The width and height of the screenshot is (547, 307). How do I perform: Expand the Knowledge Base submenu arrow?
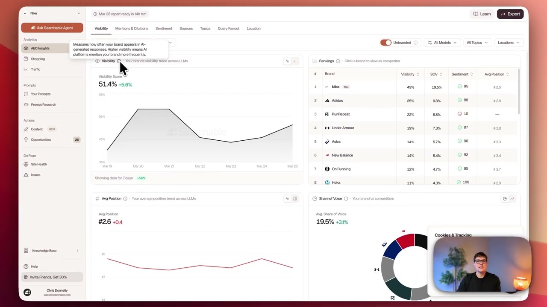tap(77, 251)
